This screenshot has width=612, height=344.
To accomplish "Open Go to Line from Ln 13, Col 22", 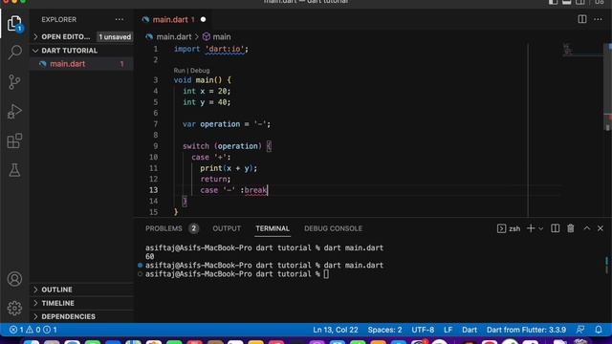I will click(x=336, y=330).
